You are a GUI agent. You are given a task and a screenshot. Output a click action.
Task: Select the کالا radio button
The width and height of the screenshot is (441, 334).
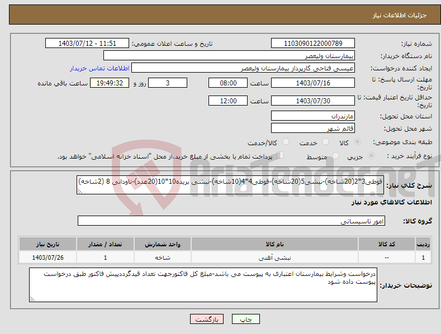click(357, 142)
